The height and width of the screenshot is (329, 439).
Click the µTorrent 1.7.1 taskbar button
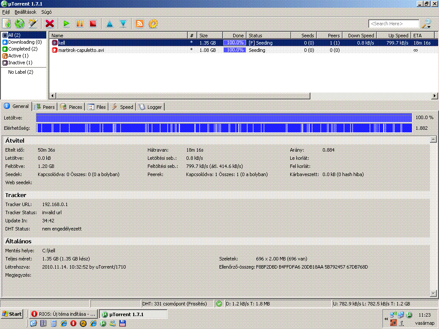(x=134, y=314)
